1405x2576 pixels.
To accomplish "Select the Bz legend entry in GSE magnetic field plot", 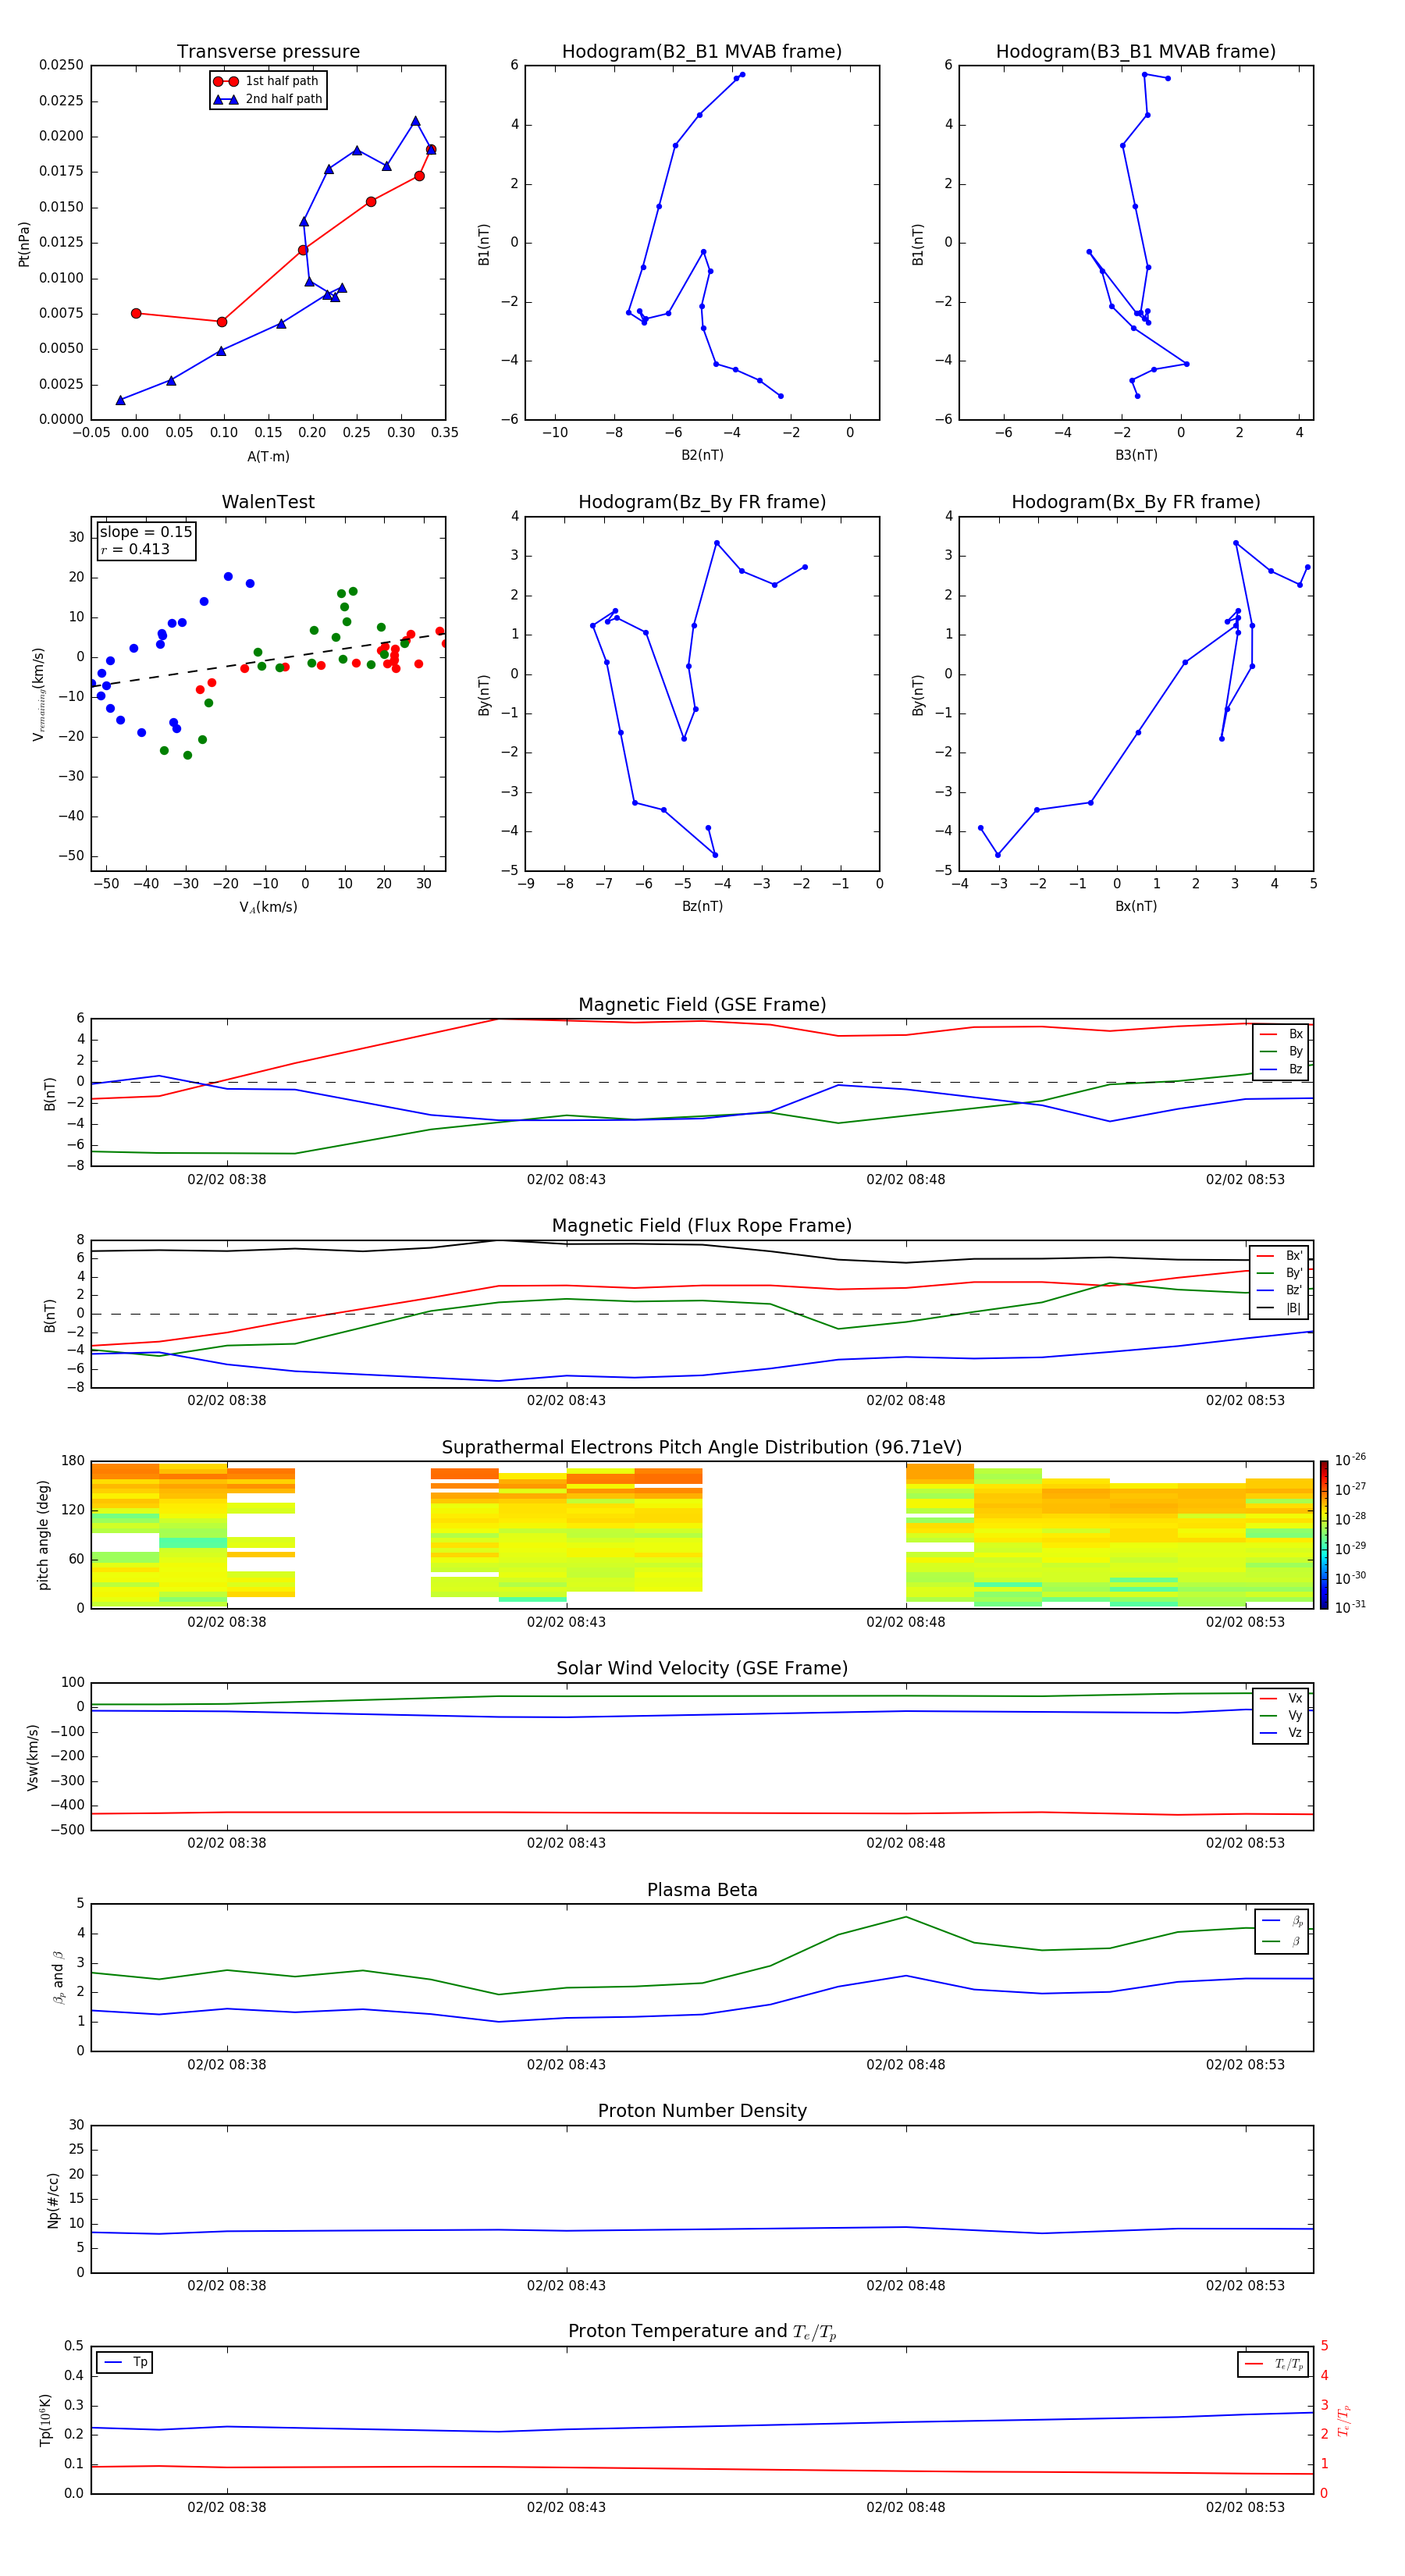I will pos(1281,1069).
